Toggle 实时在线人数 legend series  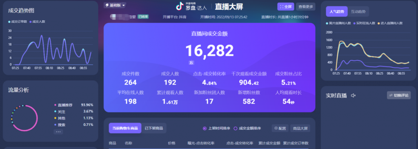(x=364, y=23)
